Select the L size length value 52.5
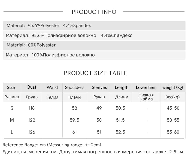The image size is (188, 161). 120,132
